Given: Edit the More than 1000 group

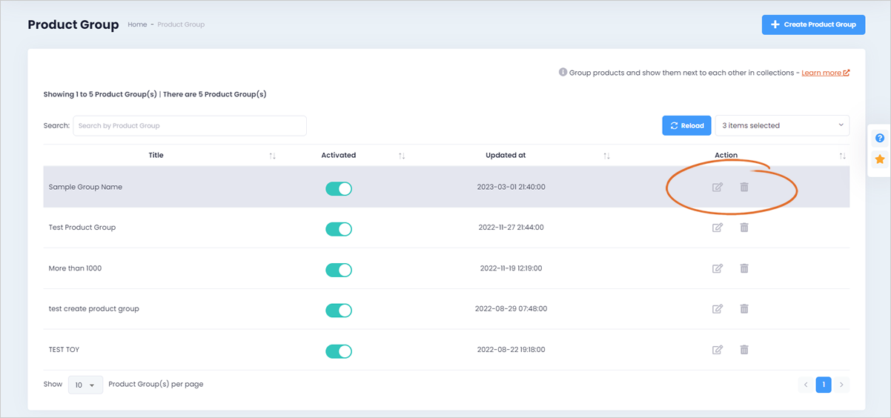Looking at the screenshot, I should [x=717, y=268].
